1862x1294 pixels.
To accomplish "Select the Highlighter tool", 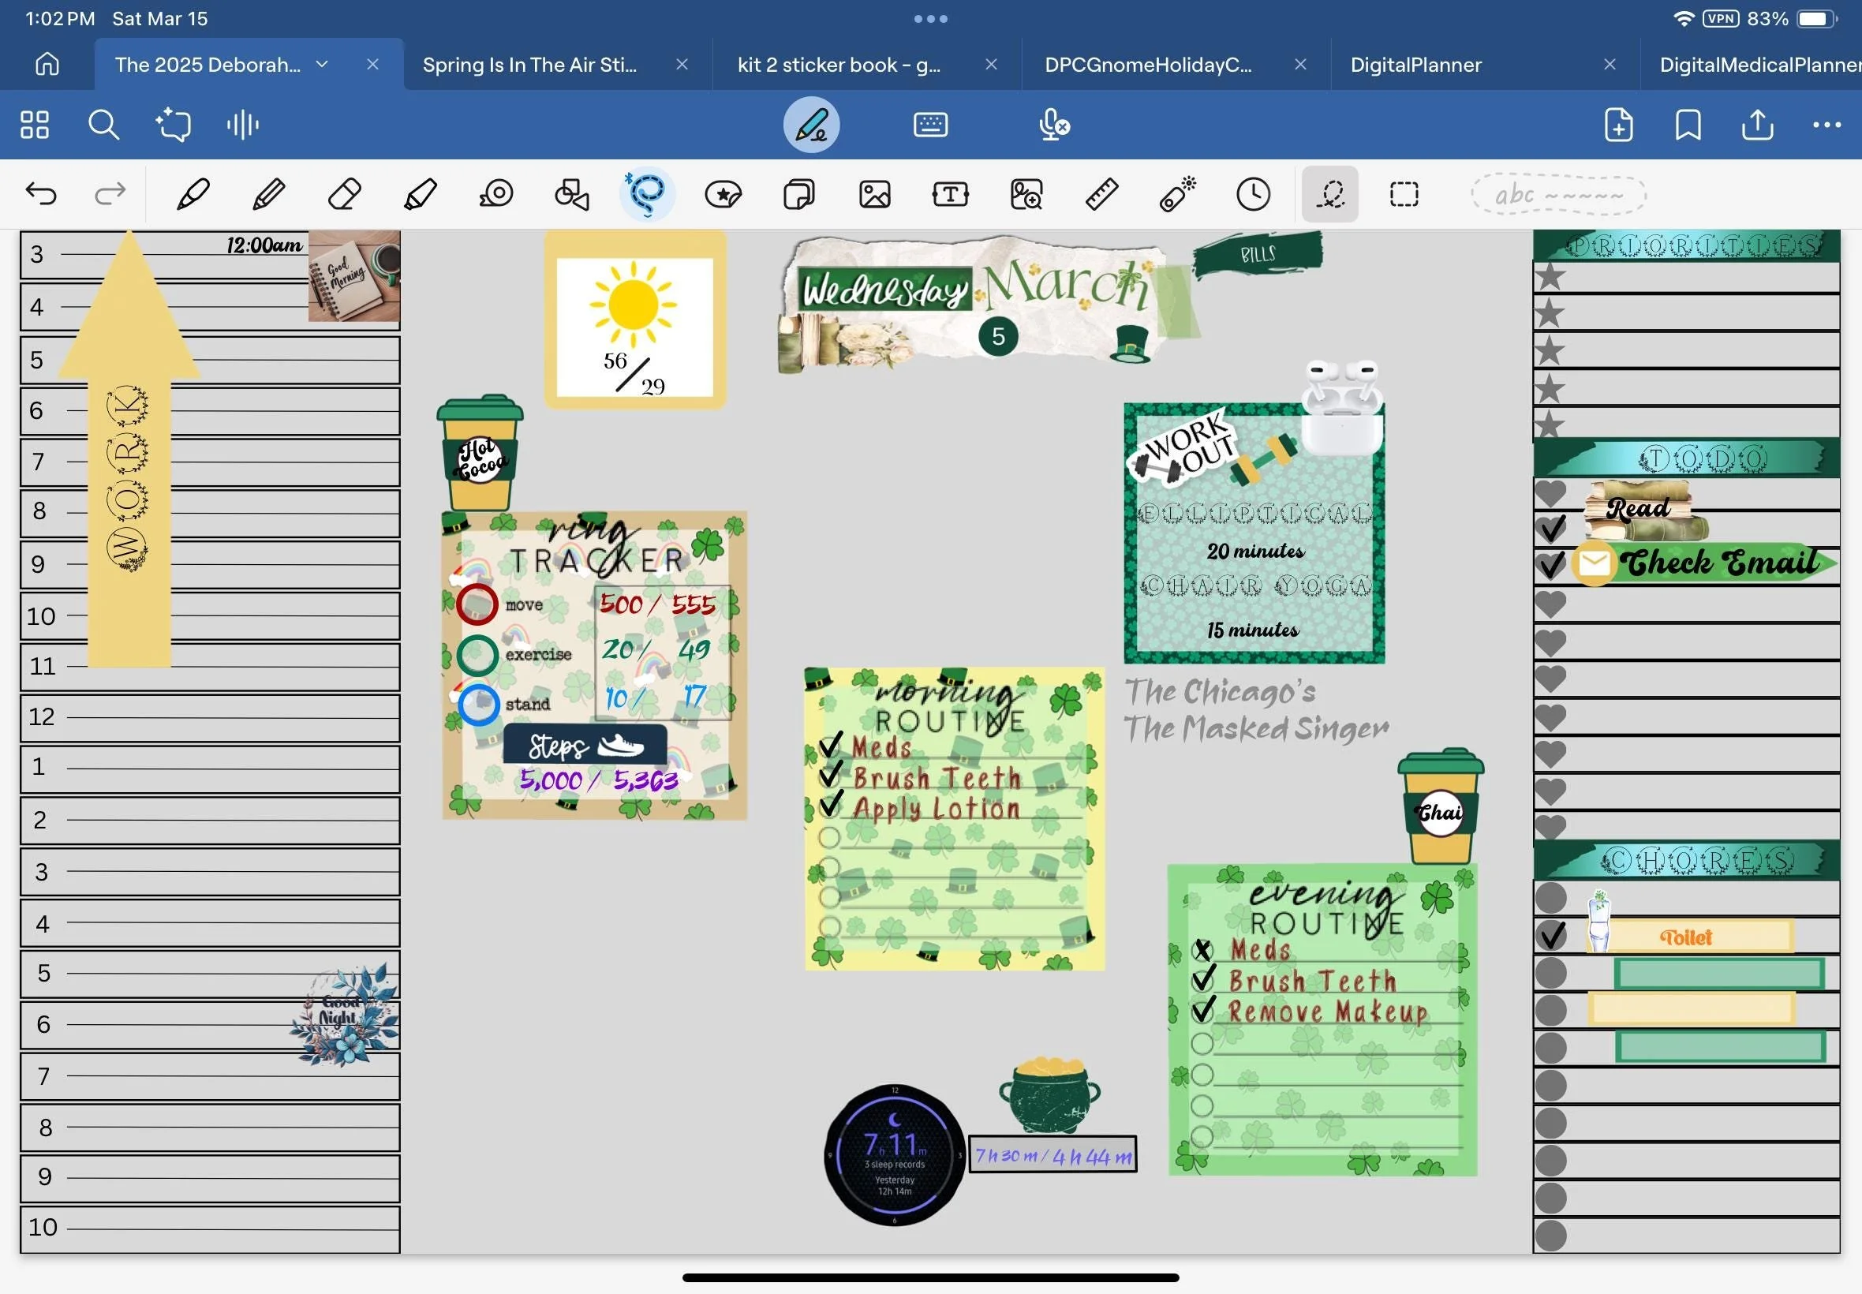I will click(x=420, y=195).
